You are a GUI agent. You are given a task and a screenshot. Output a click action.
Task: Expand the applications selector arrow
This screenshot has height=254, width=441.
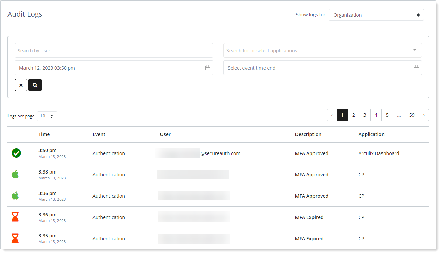coord(415,50)
